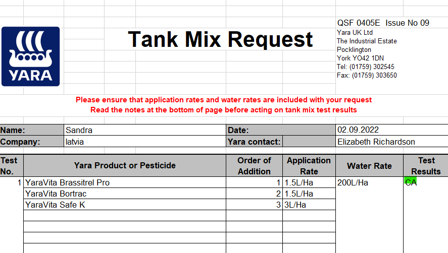Click the Yara Viking ship logo
The width and height of the screenshot is (448, 253).
(x=30, y=56)
